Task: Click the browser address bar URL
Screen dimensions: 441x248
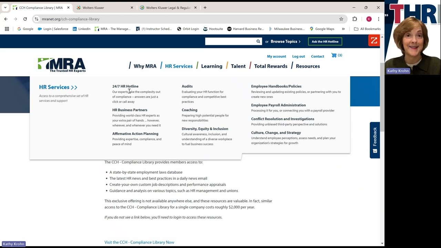Action: pos(71,19)
